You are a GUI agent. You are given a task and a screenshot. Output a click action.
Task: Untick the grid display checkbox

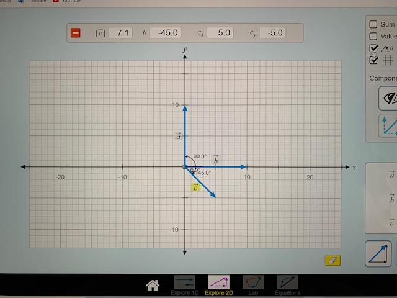tap(373, 60)
